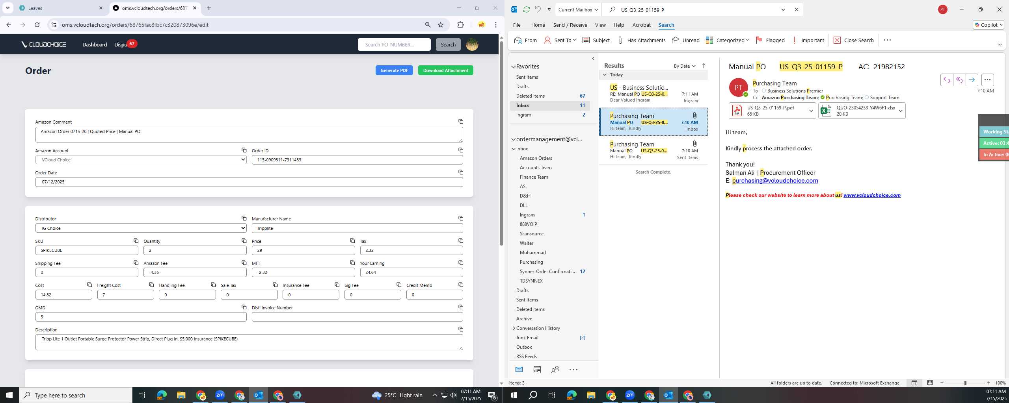Open Categorized filter dropdown
Screen dimensions: 1009x403
tap(727, 40)
